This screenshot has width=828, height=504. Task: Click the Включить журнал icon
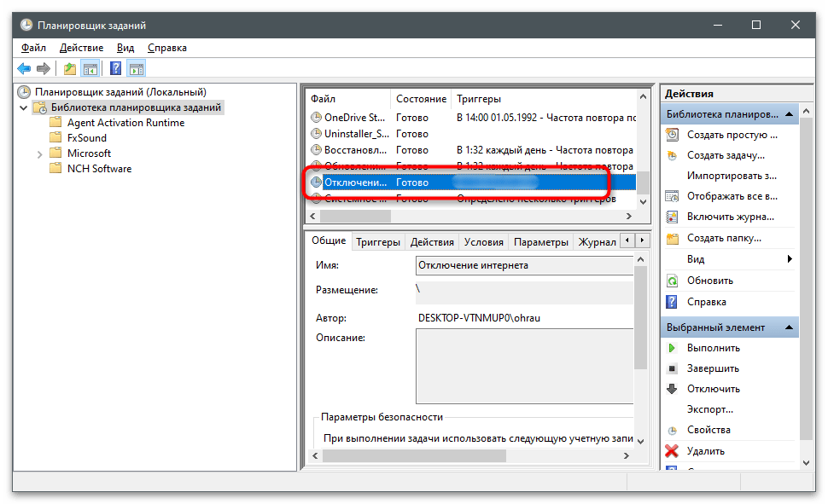[673, 217]
